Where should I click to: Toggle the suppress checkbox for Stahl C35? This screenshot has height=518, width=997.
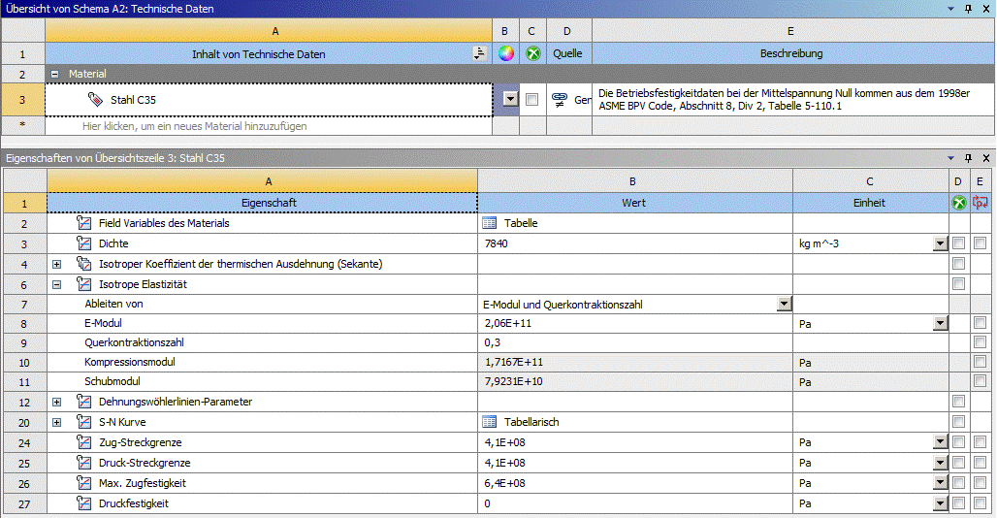pos(531,100)
